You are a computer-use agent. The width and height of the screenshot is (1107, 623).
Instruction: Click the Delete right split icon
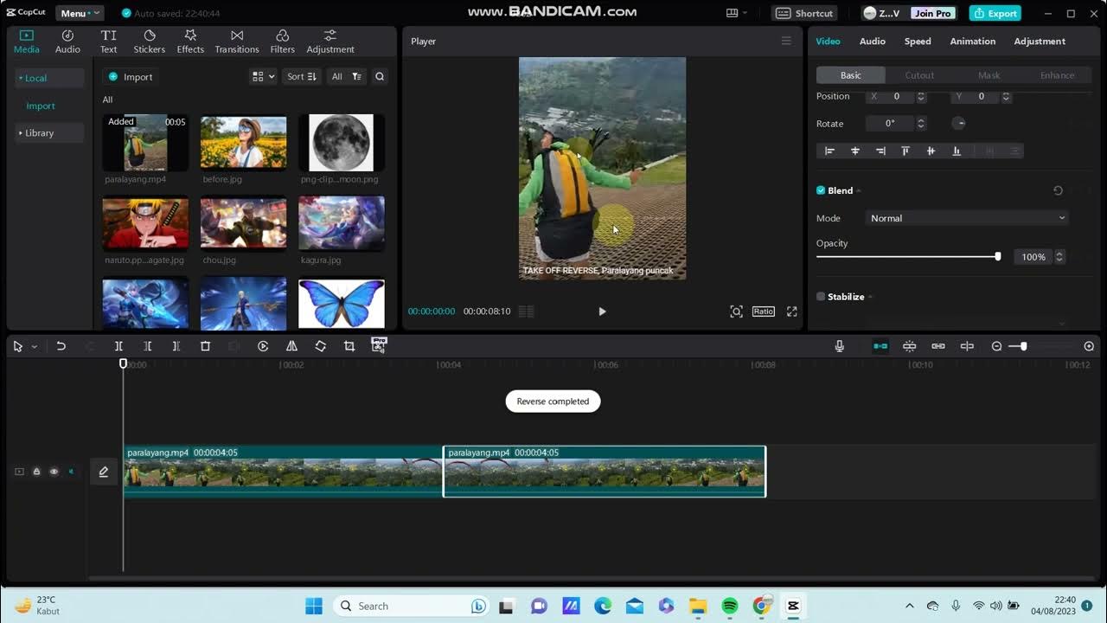tap(176, 346)
